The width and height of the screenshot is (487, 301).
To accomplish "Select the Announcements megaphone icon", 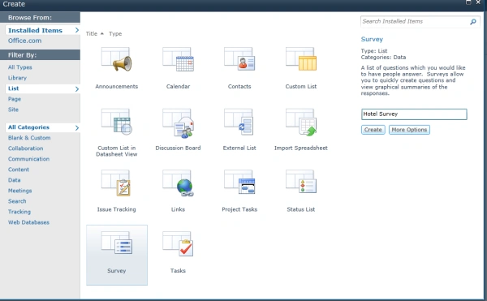I will (116, 59).
